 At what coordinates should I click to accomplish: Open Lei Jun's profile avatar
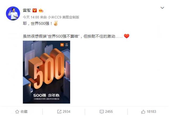tap(13, 13)
